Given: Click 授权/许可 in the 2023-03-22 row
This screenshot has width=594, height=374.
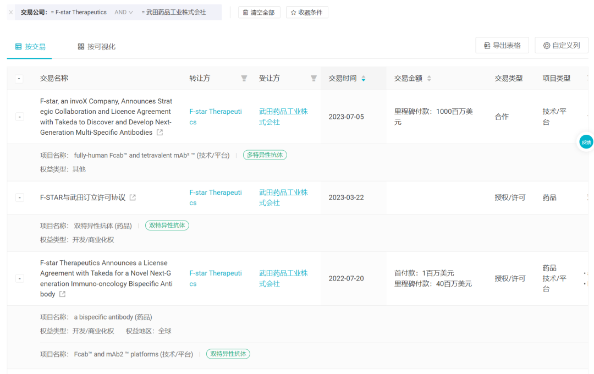Looking at the screenshot, I should [510, 197].
